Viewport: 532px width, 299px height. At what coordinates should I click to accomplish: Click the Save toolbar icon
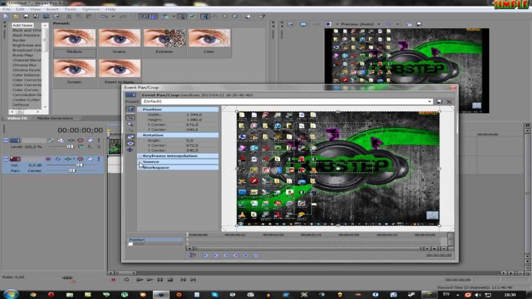click(x=26, y=16)
